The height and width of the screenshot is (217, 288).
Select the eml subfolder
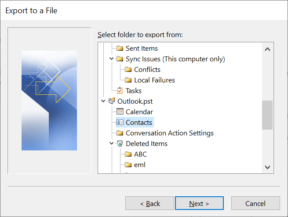139,165
